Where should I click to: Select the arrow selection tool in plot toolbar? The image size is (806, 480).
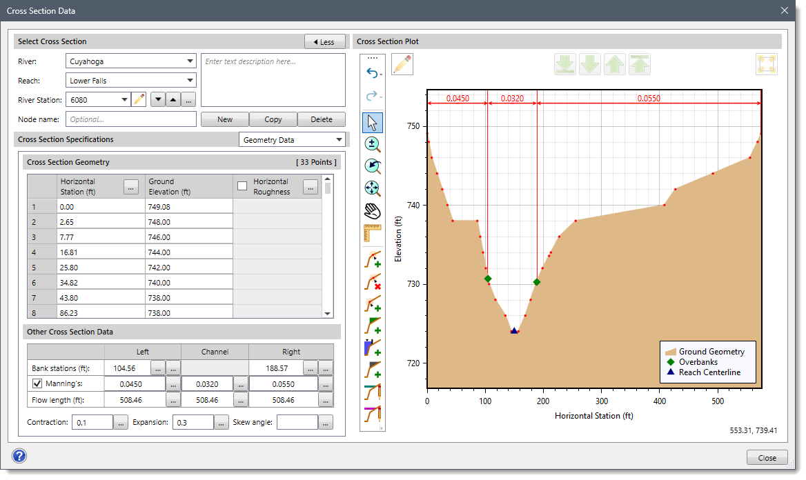(372, 122)
